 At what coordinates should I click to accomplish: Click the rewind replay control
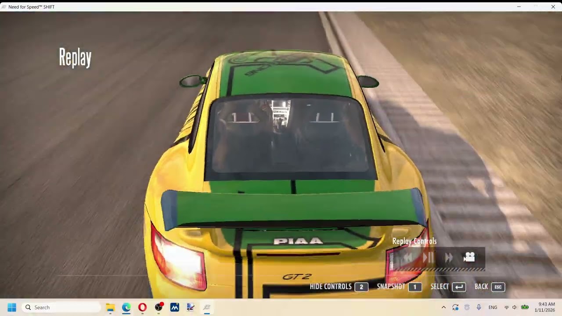click(x=407, y=258)
